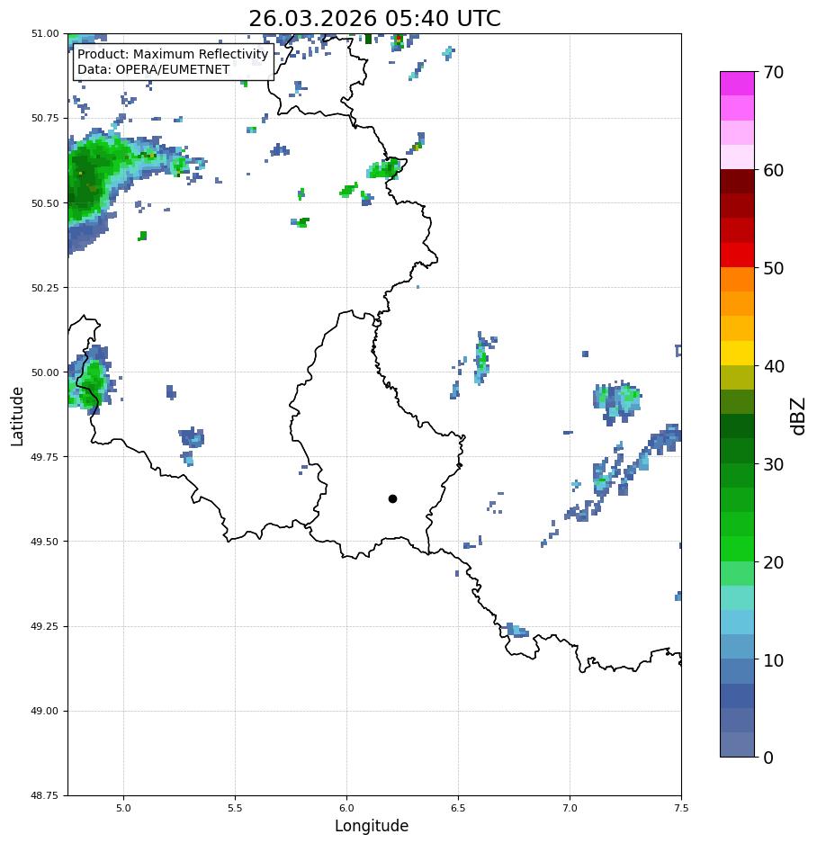The width and height of the screenshot is (817, 843).
Task: Click longitude tick label "5.5"
Action: [x=235, y=808]
